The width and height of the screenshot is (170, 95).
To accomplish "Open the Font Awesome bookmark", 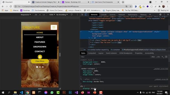I will coord(38,10).
